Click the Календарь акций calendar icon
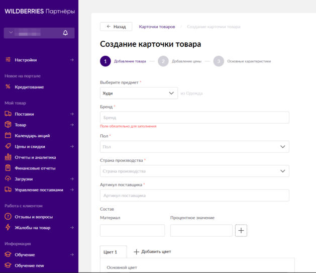The width and height of the screenshot is (316, 273). [x=8, y=135]
